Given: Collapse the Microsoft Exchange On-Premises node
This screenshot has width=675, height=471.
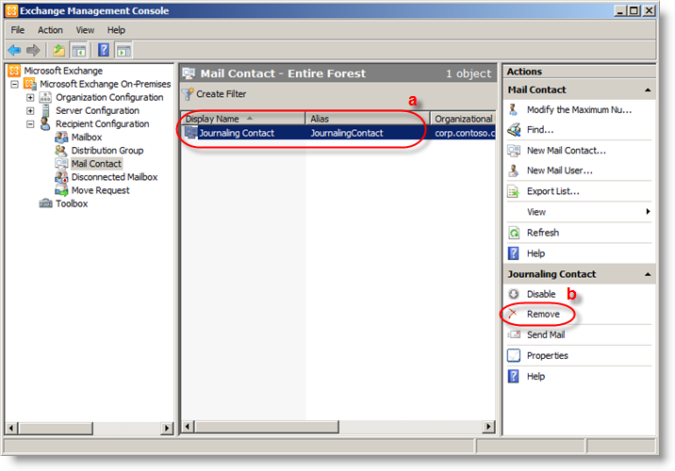Looking at the screenshot, I should 14,84.
